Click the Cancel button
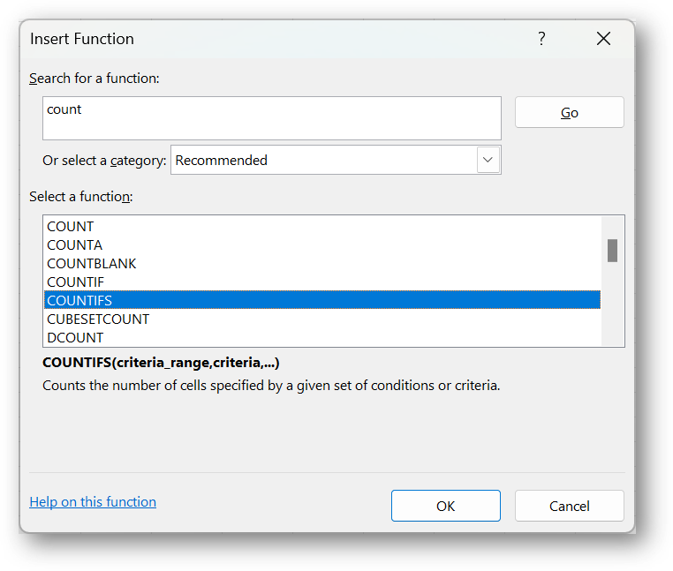 pyautogui.click(x=569, y=506)
